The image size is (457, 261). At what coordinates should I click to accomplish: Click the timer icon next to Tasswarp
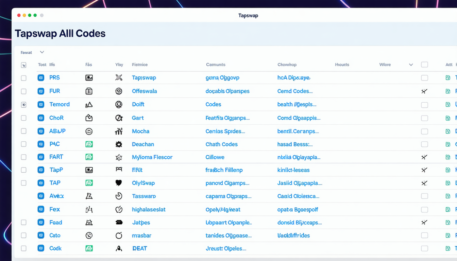pyautogui.click(x=119, y=196)
